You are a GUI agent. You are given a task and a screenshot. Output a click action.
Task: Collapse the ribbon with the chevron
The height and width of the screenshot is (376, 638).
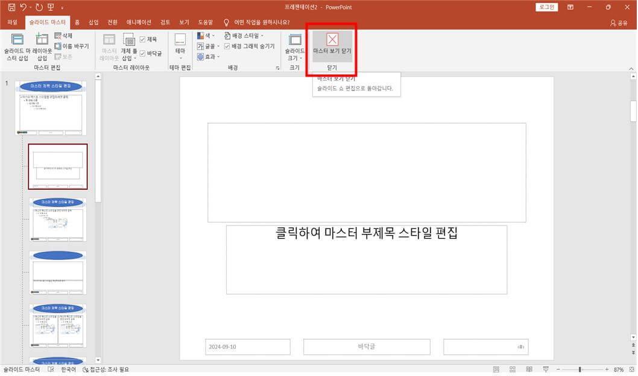(x=631, y=68)
